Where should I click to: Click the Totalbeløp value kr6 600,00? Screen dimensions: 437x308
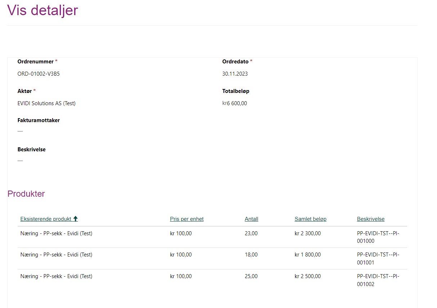pos(235,103)
